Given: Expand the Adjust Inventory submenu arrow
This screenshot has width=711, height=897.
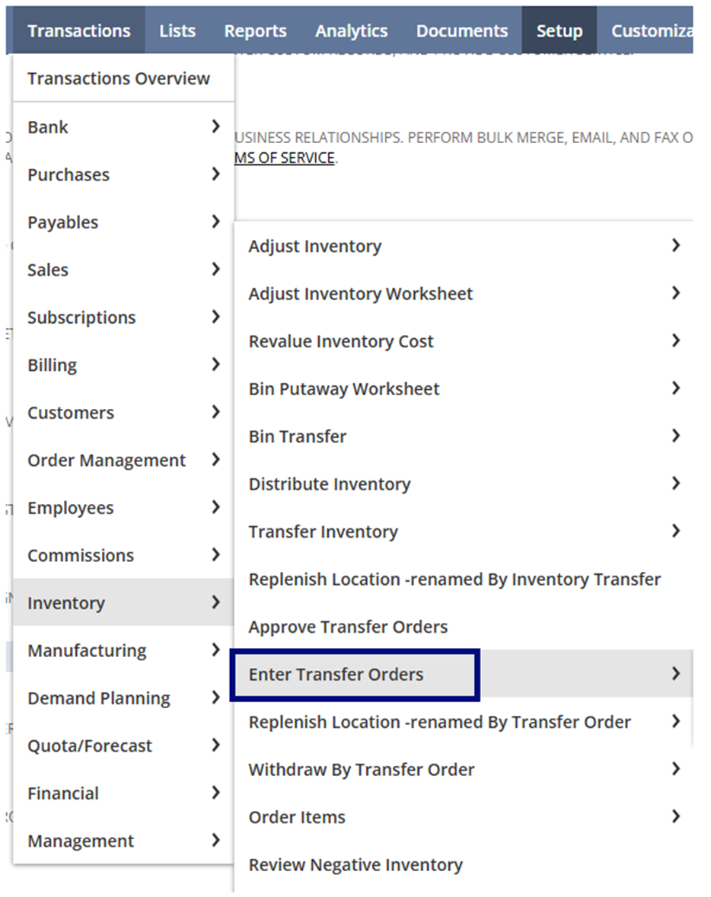Looking at the screenshot, I should pyautogui.click(x=675, y=245).
